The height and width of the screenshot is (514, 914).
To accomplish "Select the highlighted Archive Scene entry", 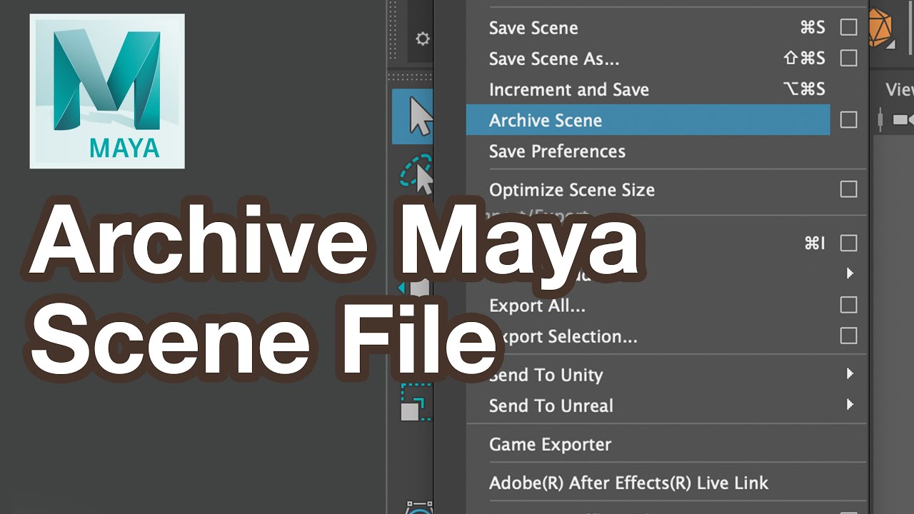I will tap(648, 120).
